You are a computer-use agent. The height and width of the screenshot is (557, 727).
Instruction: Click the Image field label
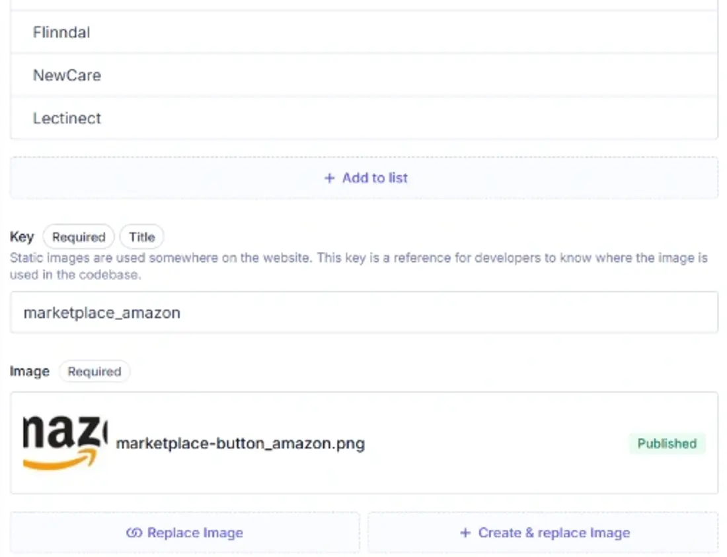pos(30,372)
